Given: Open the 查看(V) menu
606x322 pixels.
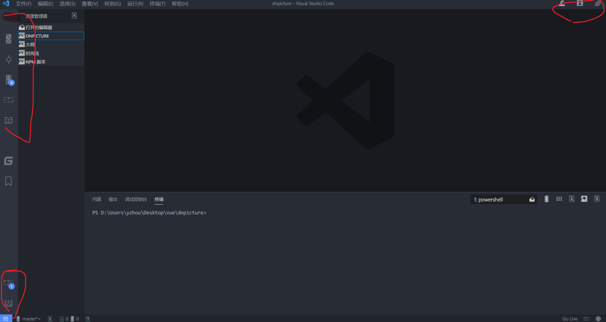Looking at the screenshot, I should (x=90, y=4).
